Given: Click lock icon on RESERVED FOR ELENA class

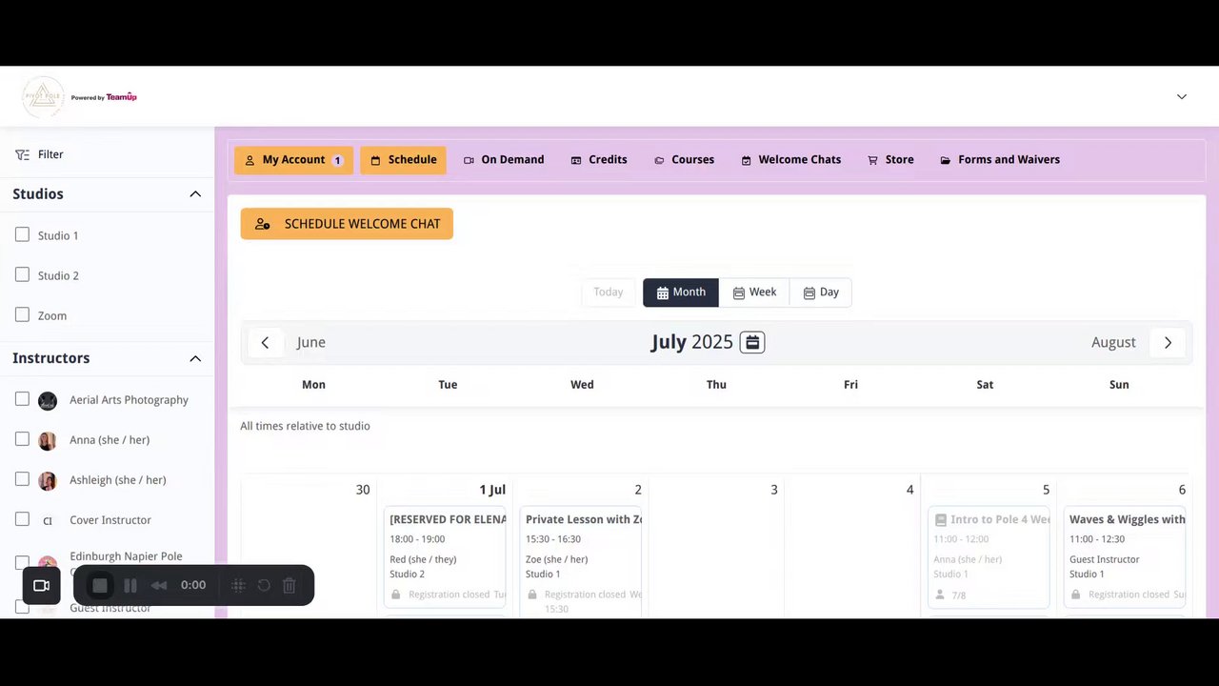Looking at the screenshot, I should click(x=395, y=595).
